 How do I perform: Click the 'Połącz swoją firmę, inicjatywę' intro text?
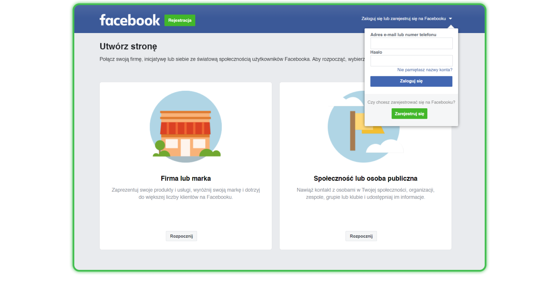232,59
